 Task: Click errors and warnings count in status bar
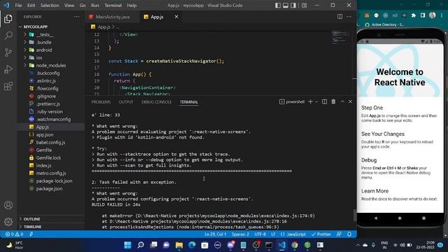(x=14, y=234)
